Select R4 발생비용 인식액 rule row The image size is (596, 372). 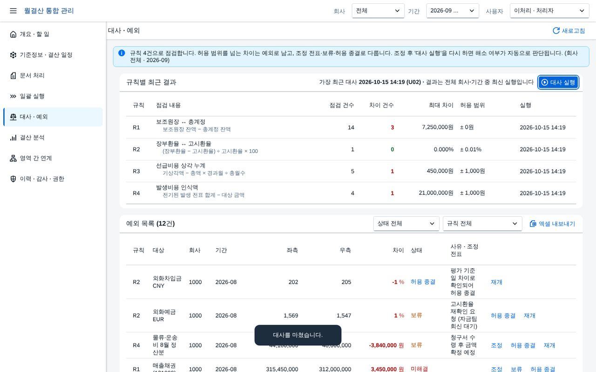[x=351, y=193]
